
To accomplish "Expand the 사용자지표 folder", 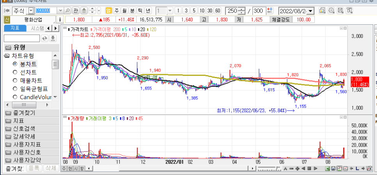I will tap(32, 145).
